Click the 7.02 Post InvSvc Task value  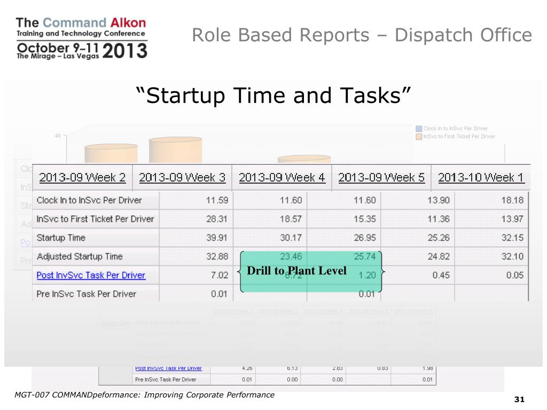[219, 275]
